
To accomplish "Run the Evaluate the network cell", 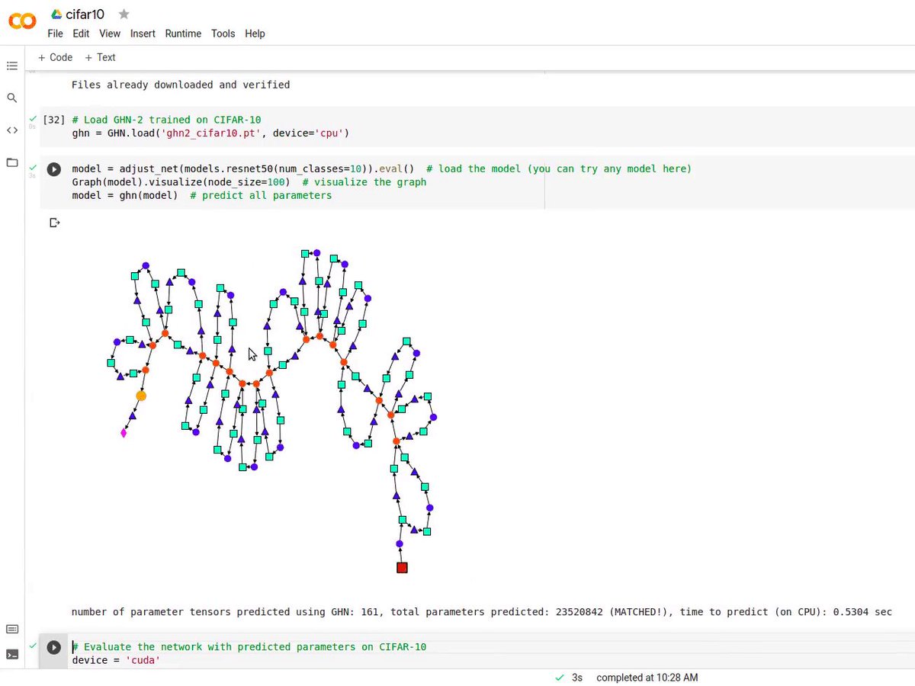I will (x=53, y=647).
